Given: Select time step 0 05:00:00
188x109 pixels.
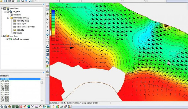Looking at the screenshot, I should (20, 101).
